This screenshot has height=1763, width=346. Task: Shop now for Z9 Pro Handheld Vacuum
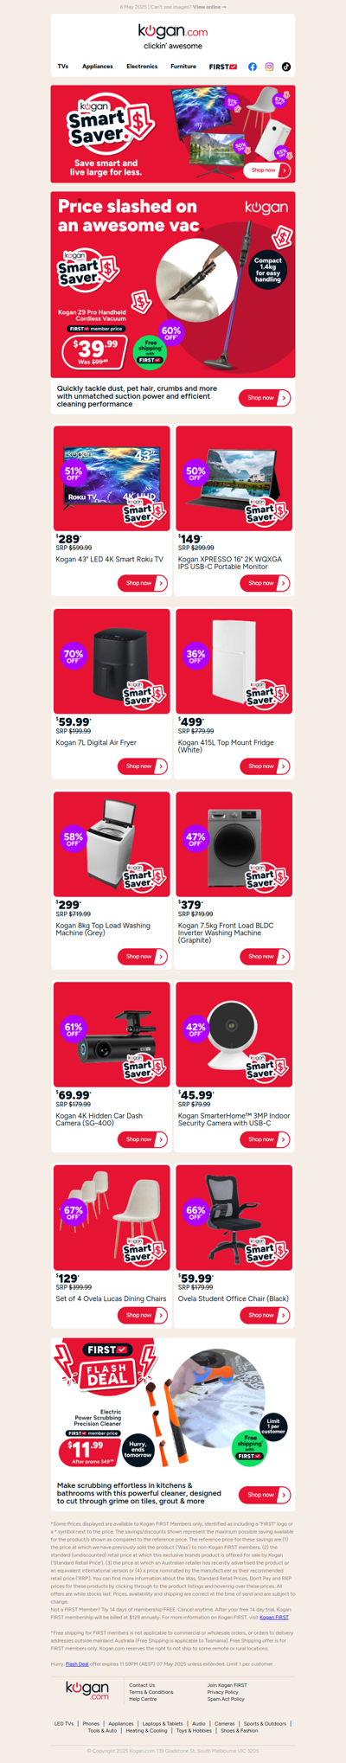(x=265, y=398)
